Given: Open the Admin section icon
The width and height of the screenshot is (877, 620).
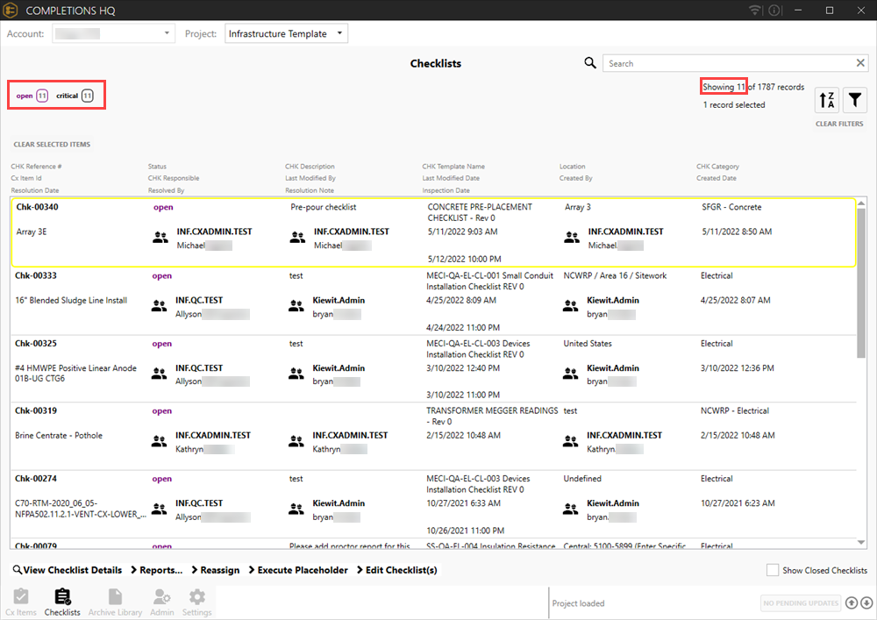Looking at the screenshot, I should point(161,602).
